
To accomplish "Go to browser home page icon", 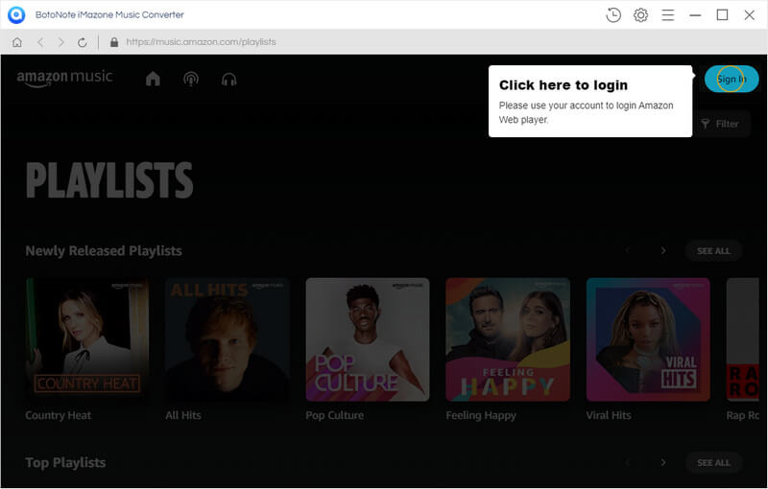I will click(x=17, y=42).
